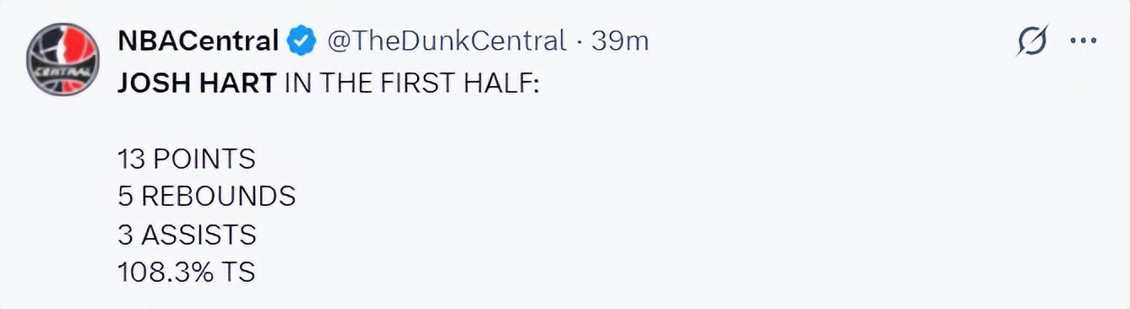Click the NBACentral display name
This screenshot has width=1130, height=309.
point(198,40)
